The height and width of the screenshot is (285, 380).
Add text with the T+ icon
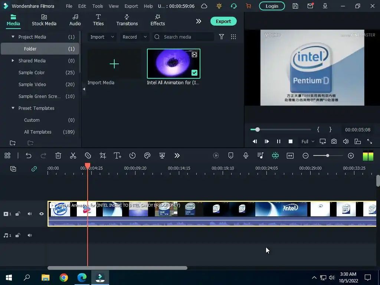point(118,155)
